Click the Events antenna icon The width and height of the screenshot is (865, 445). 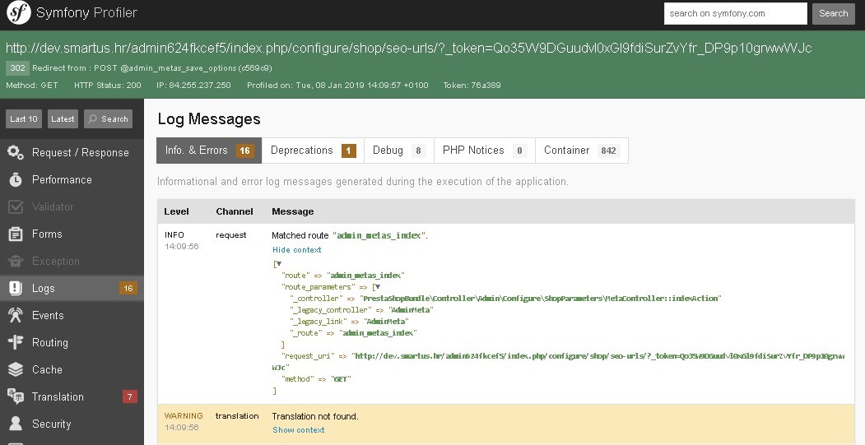[x=16, y=315]
